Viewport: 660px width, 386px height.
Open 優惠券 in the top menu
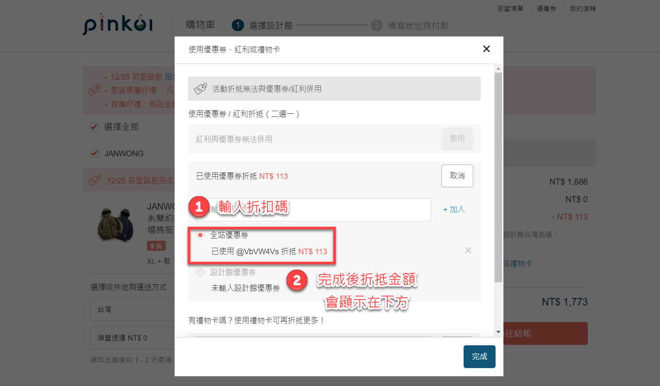(546, 9)
